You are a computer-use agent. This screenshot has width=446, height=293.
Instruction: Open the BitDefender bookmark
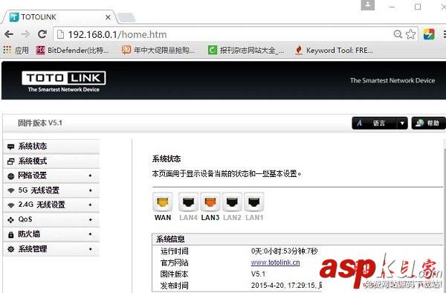click(72, 51)
